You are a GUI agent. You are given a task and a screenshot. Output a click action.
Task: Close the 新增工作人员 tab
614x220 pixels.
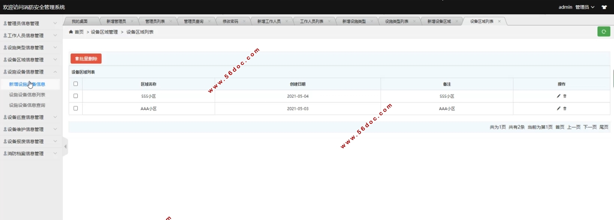click(287, 21)
